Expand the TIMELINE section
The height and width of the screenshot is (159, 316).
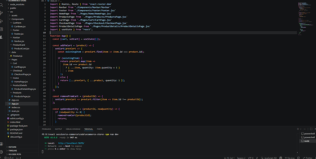pos(13,150)
